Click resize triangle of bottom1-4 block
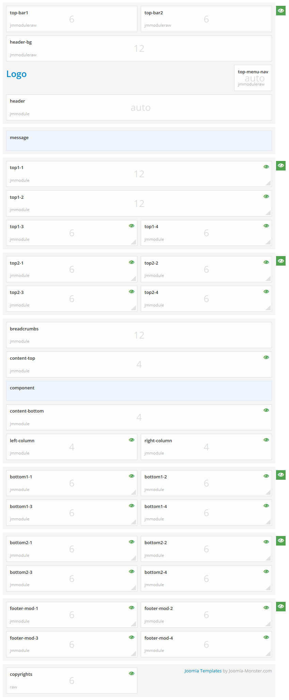Screen dimensions: 289x700 point(269,522)
